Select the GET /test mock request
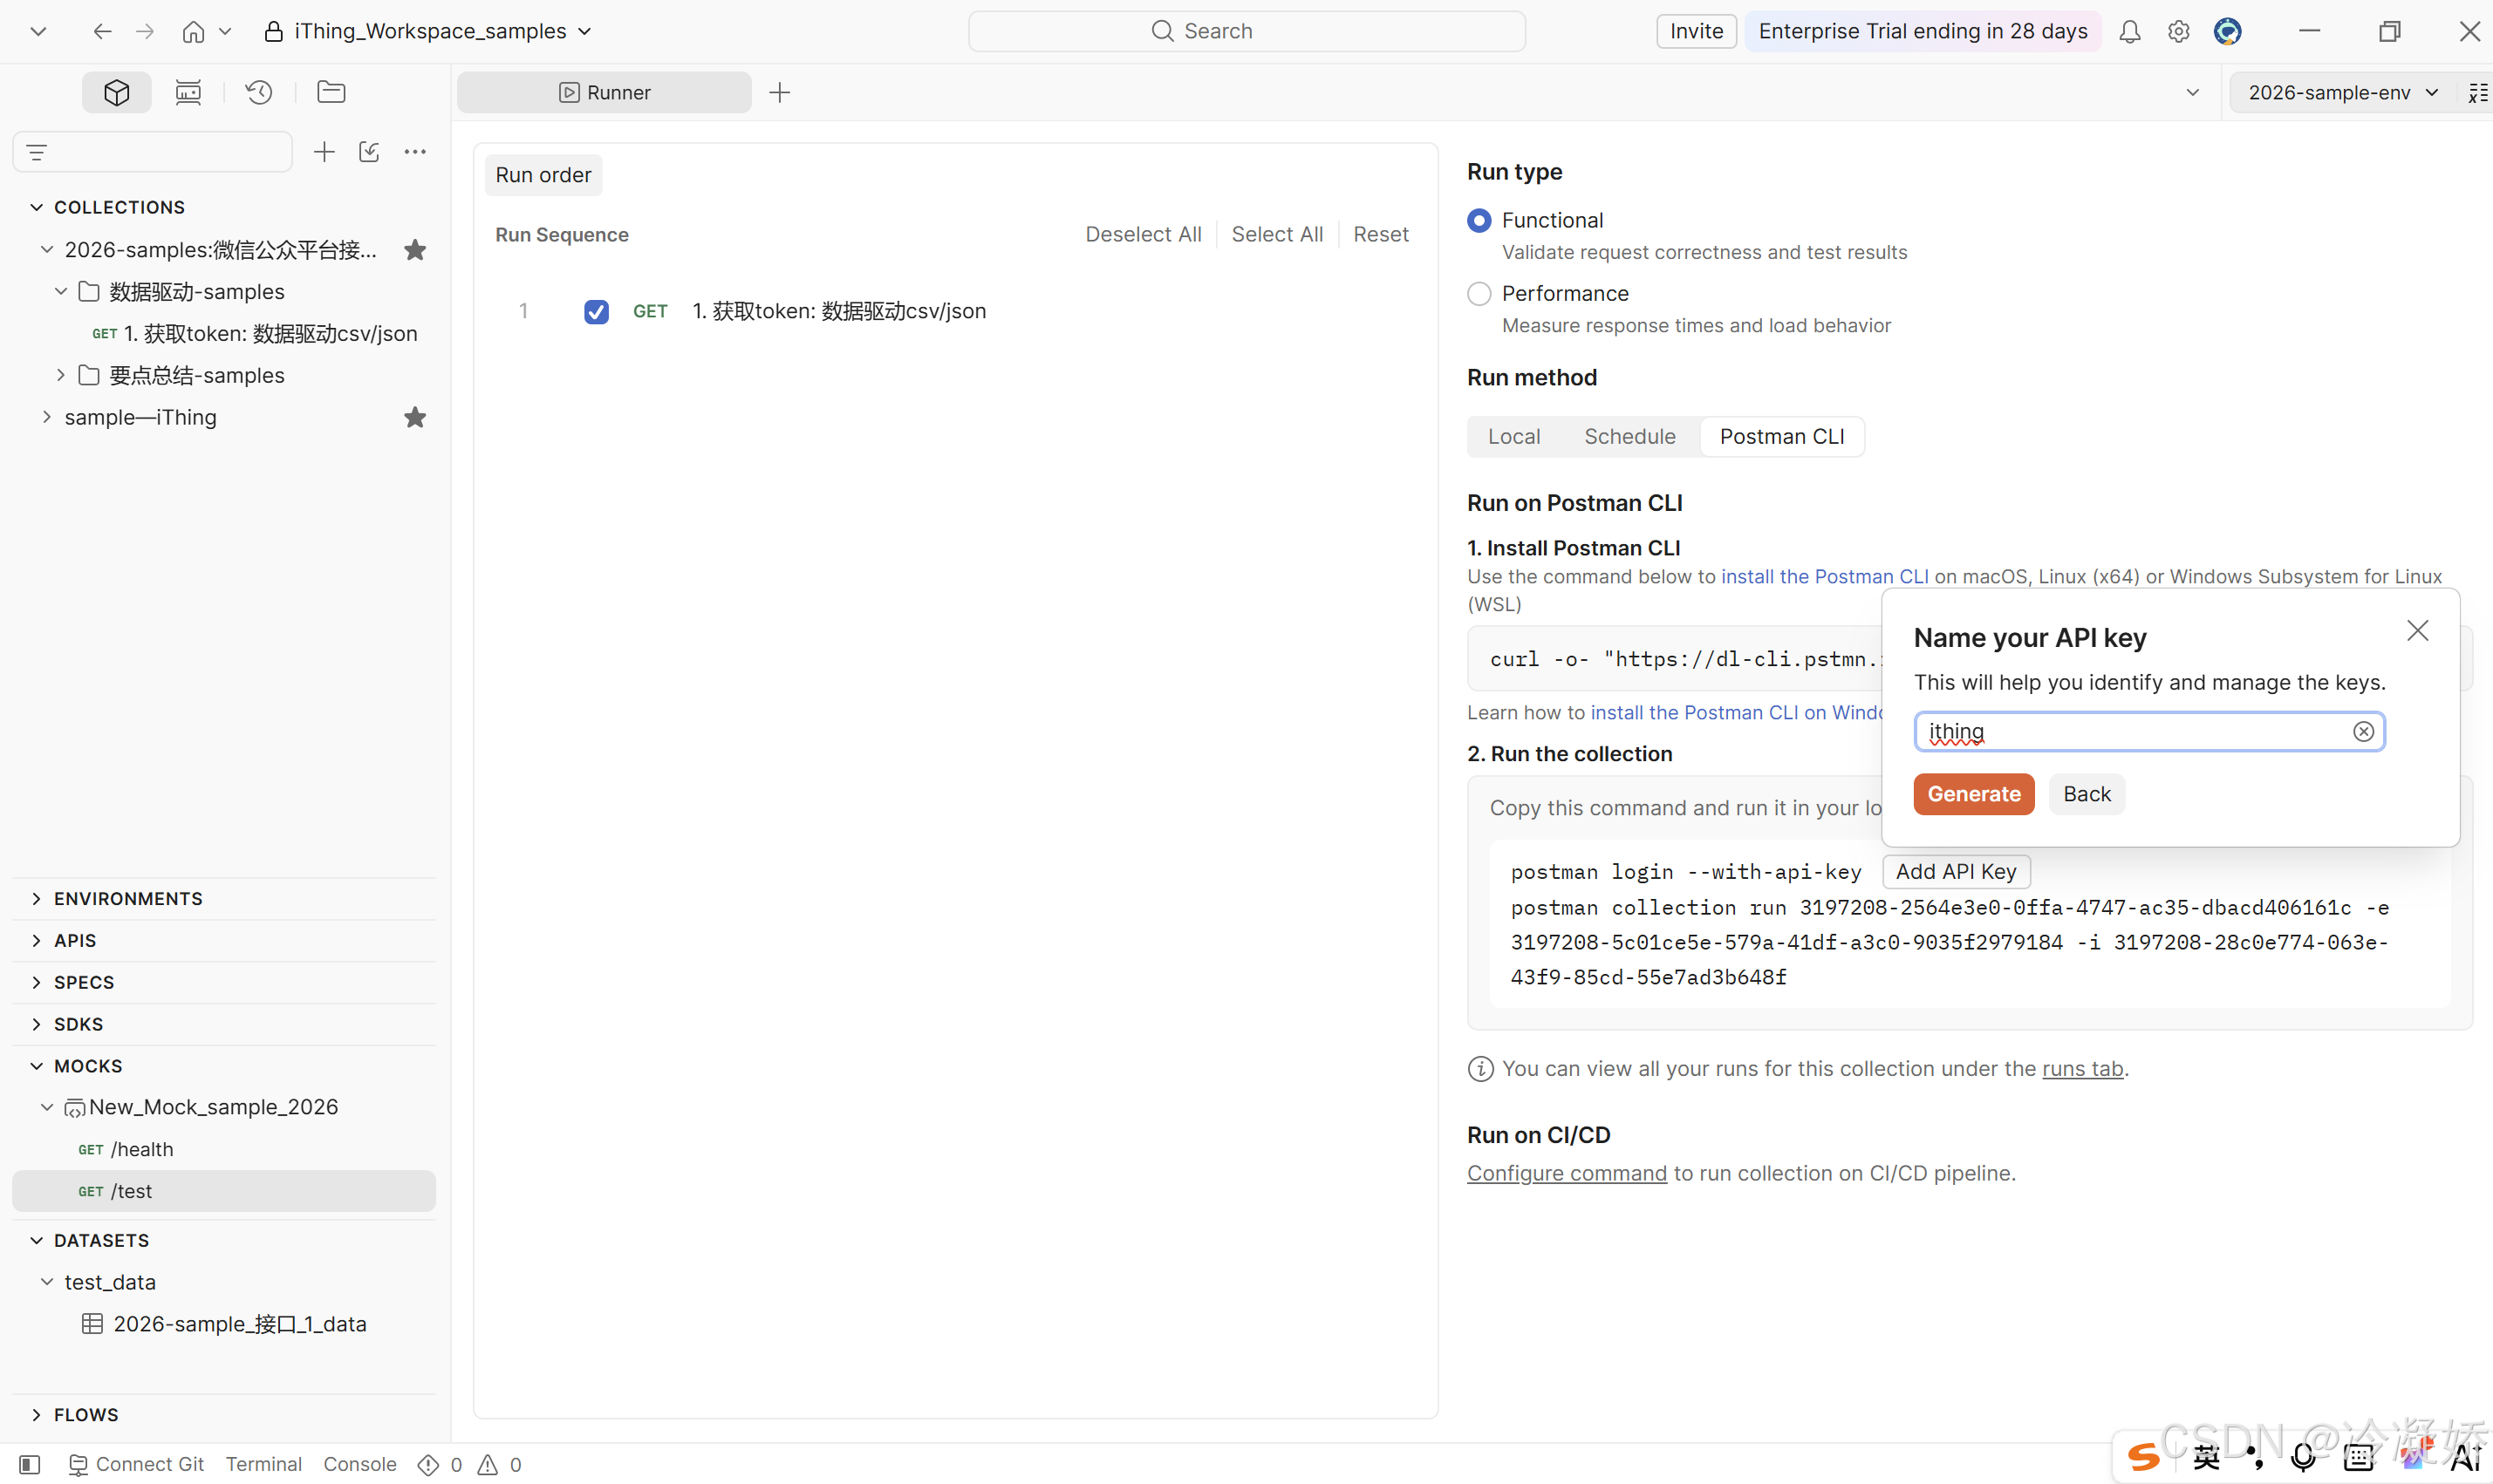 tap(223, 1191)
